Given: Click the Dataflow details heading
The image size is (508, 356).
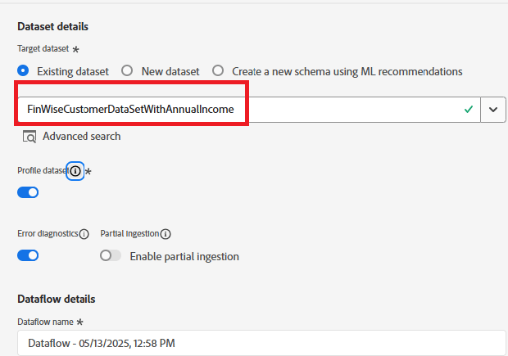Looking at the screenshot, I should coord(57,299).
